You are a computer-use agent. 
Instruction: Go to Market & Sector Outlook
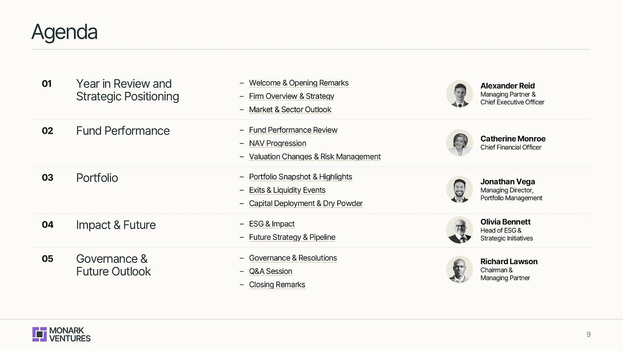290,110
